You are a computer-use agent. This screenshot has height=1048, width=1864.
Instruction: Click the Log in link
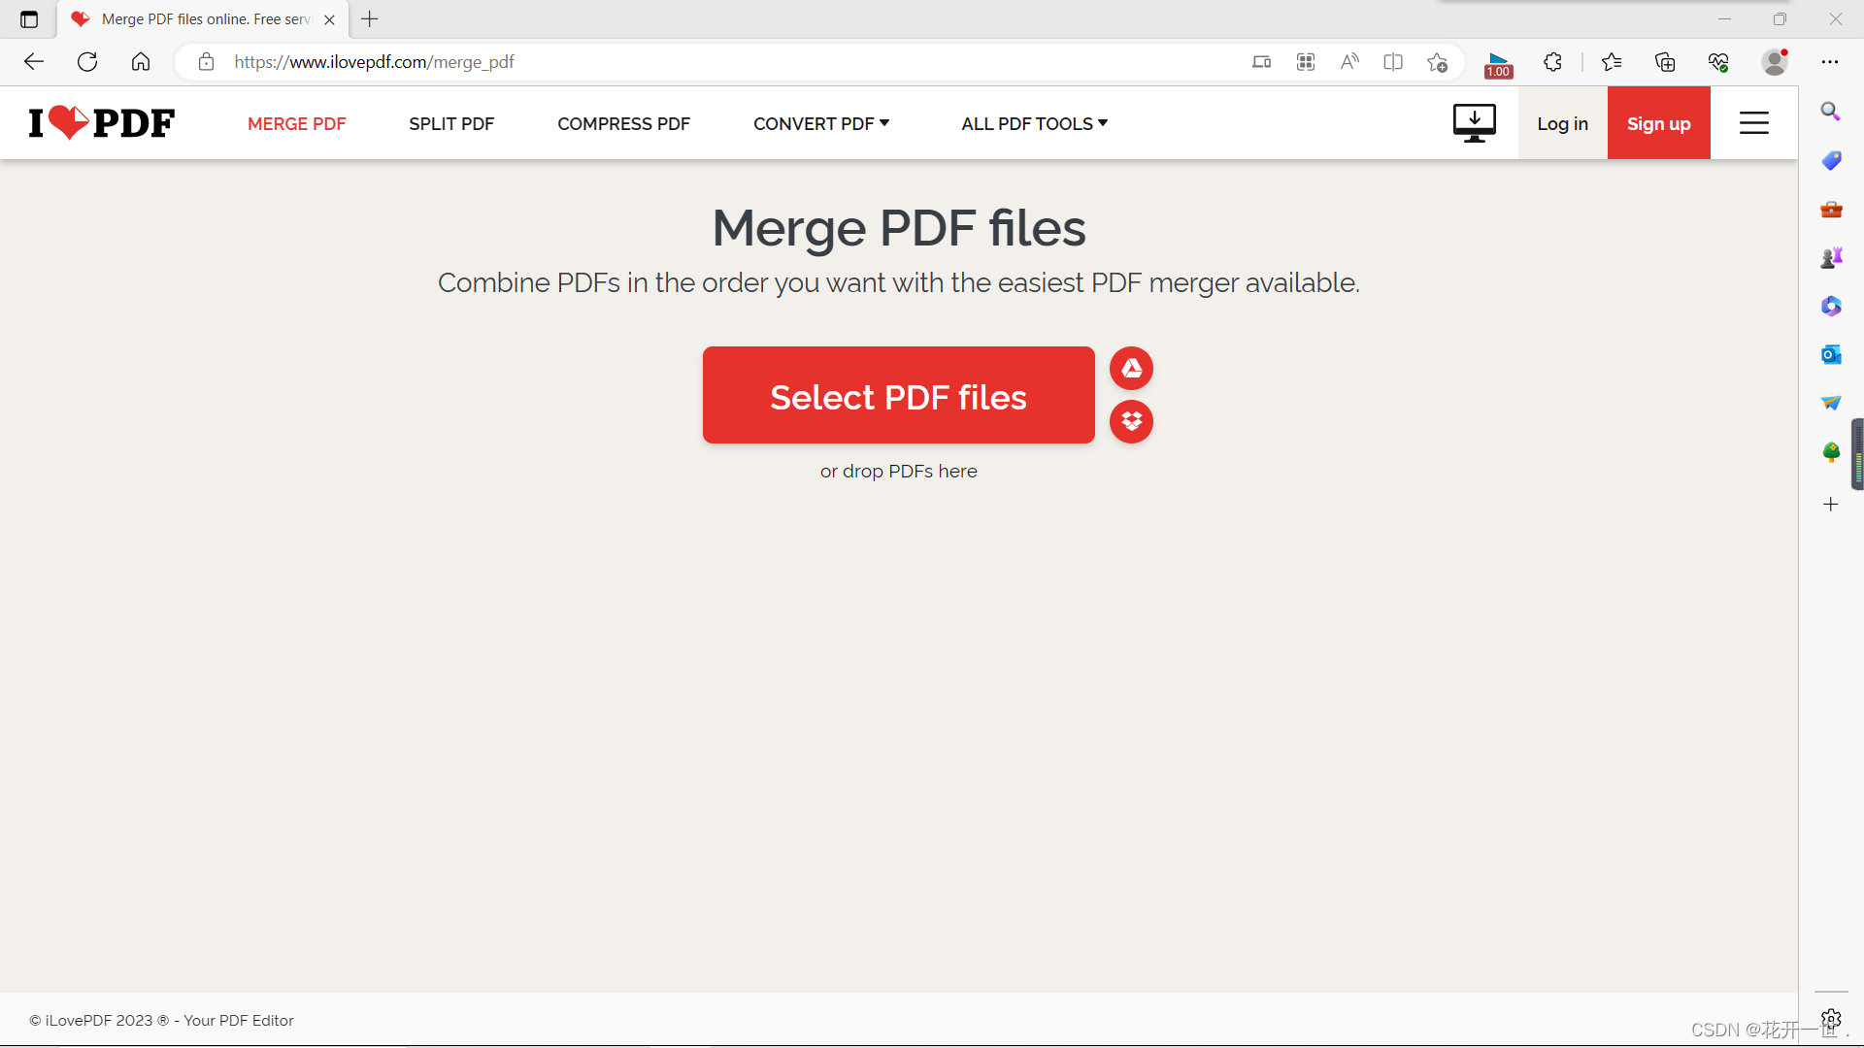point(1562,123)
